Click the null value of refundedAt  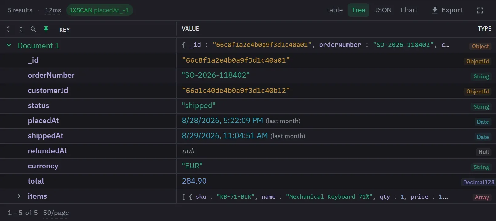click(x=188, y=151)
